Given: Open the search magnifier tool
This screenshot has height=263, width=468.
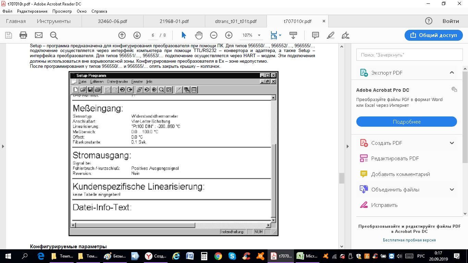Looking at the screenshot, I should click(54, 35).
